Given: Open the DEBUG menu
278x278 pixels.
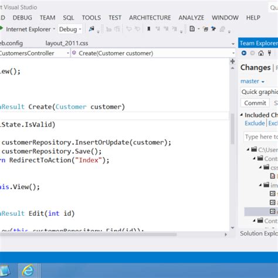Looking at the screenshot, I should [x=22, y=18].
